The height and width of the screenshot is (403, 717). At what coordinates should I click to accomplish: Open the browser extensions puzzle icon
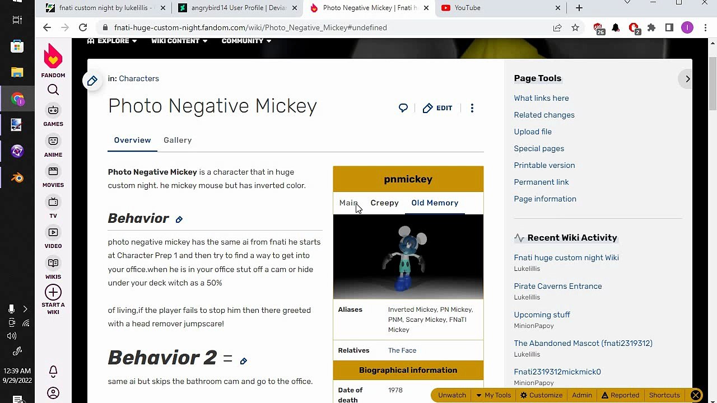click(x=651, y=27)
